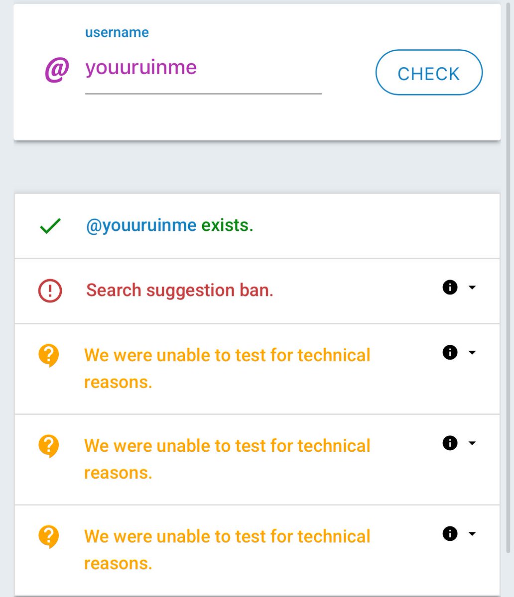The image size is (514, 597).
Task: Click the green checkmark icon
Action: click(50, 226)
